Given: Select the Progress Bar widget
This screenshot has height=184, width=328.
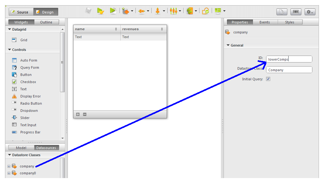Looking at the screenshot, I should pos(26,132).
